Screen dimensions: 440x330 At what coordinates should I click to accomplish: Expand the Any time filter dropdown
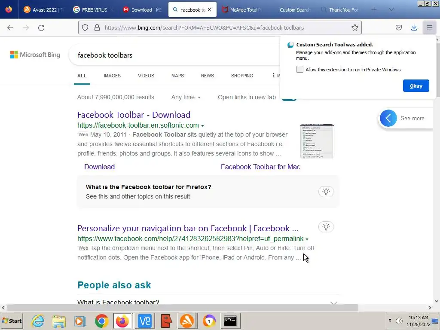[186, 97]
